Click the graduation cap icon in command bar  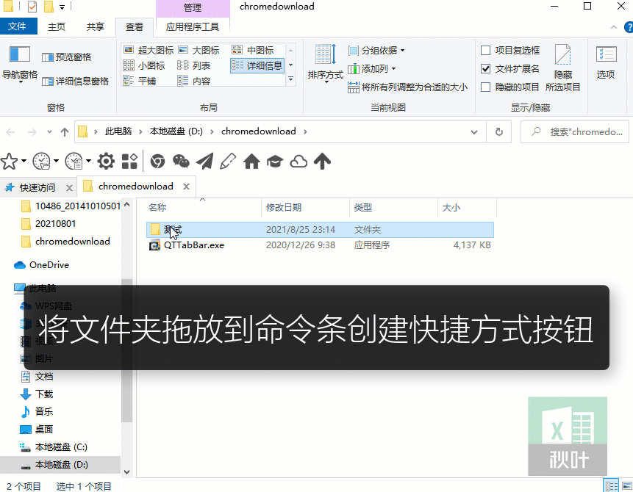click(275, 162)
